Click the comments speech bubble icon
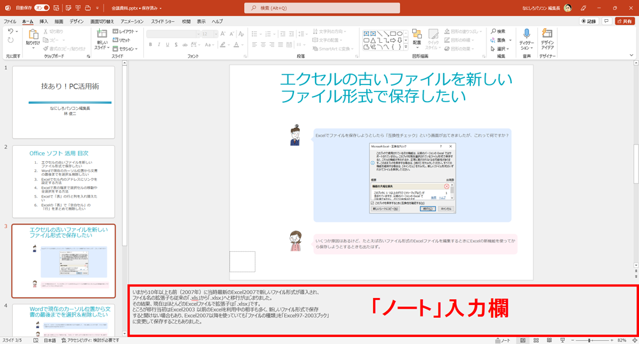The height and width of the screenshot is (344, 639). 606,21
